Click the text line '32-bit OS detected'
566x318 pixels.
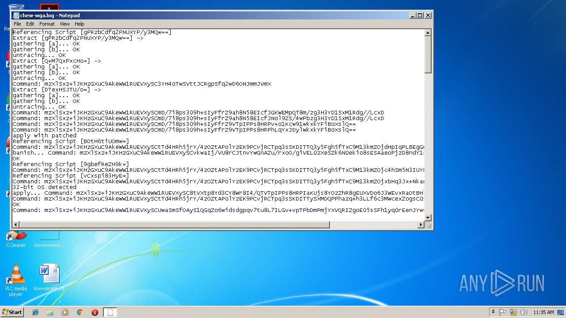[x=44, y=187]
